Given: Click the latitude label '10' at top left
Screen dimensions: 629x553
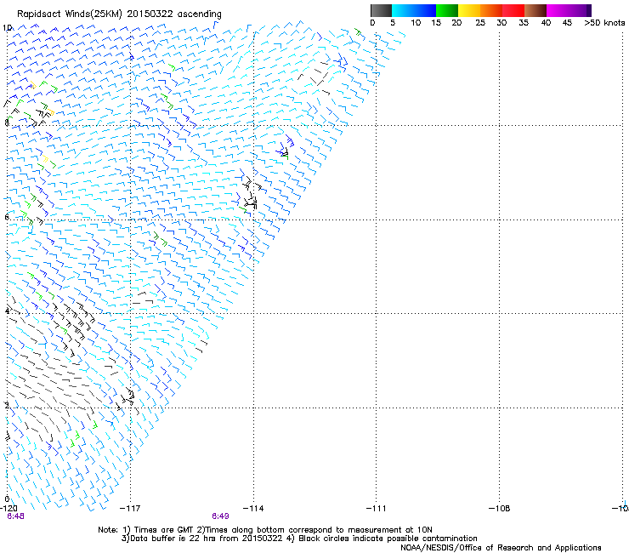Looking at the screenshot, I should tap(8, 28).
